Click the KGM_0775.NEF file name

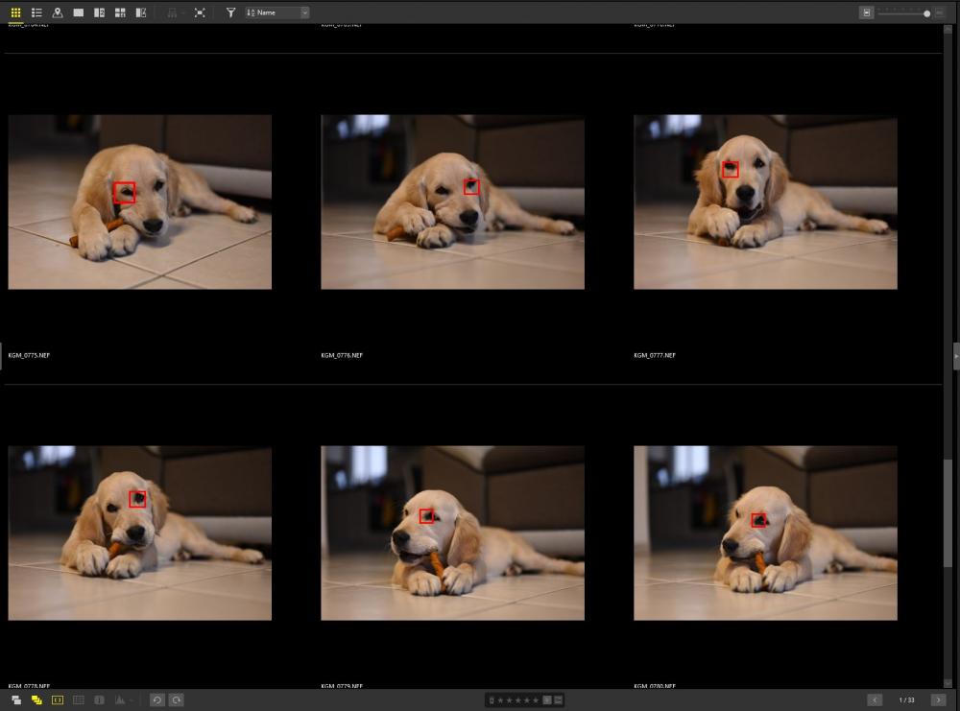click(x=29, y=355)
